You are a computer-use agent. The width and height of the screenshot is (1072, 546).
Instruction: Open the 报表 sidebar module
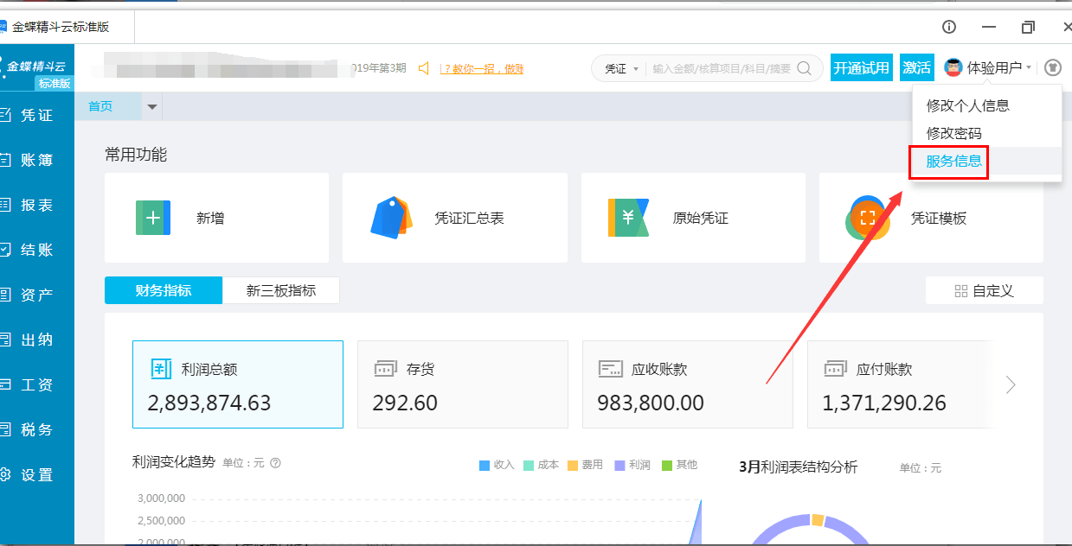[36, 205]
